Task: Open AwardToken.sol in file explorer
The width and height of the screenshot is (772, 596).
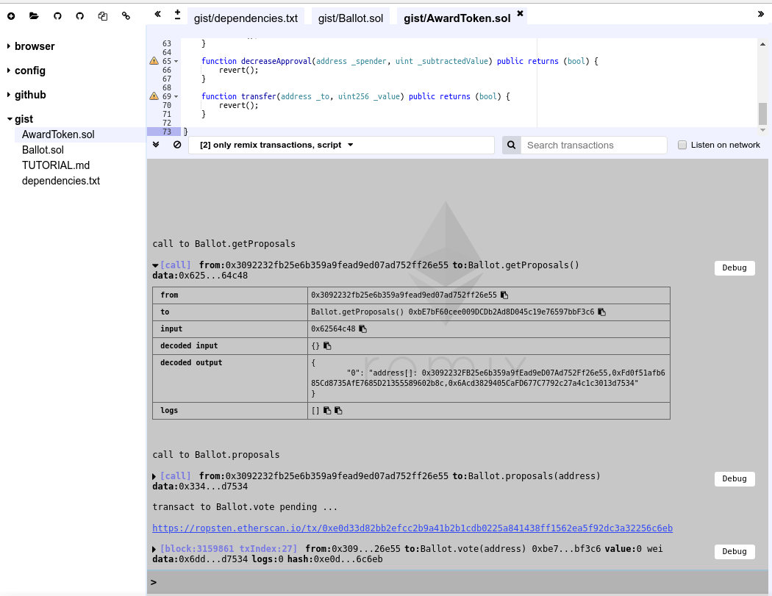Action: click(58, 134)
